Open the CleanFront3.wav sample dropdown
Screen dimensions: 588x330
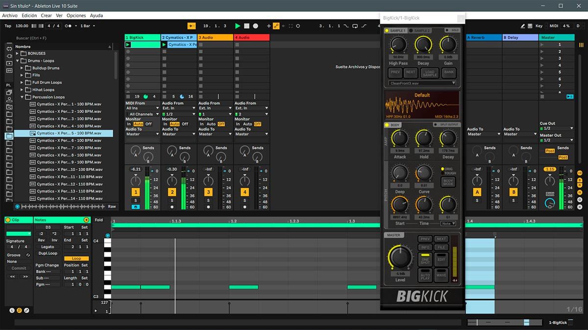click(x=422, y=83)
